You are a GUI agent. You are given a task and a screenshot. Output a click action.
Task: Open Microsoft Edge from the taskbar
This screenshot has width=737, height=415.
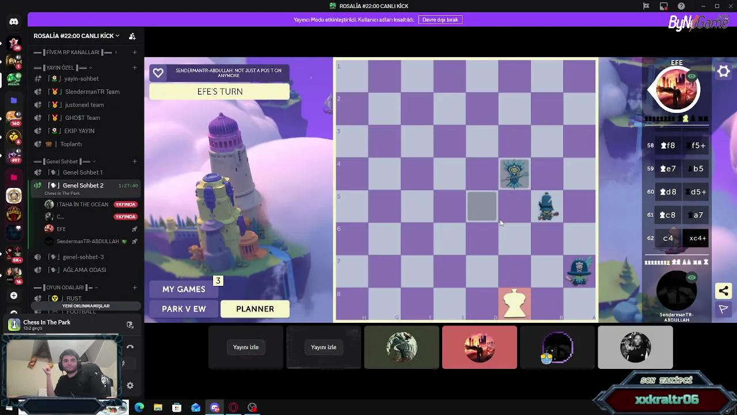coord(139,408)
